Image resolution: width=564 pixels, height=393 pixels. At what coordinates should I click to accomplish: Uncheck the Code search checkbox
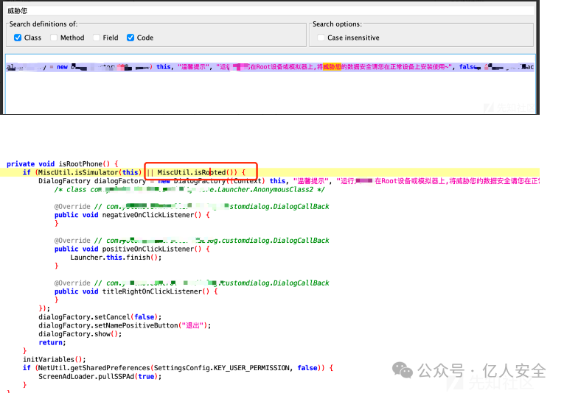(x=130, y=38)
